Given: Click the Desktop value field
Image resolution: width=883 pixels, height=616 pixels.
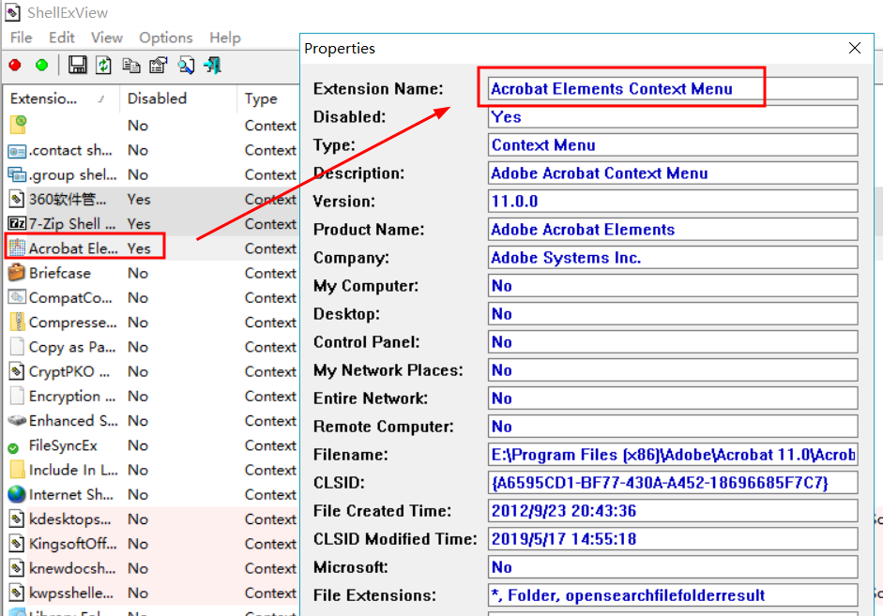Looking at the screenshot, I should pos(673,314).
